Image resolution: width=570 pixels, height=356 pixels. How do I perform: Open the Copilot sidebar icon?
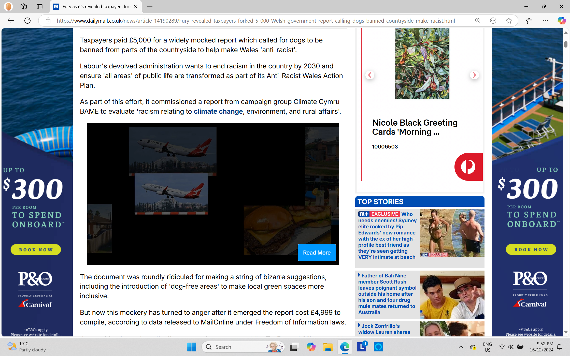click(561, 21)
